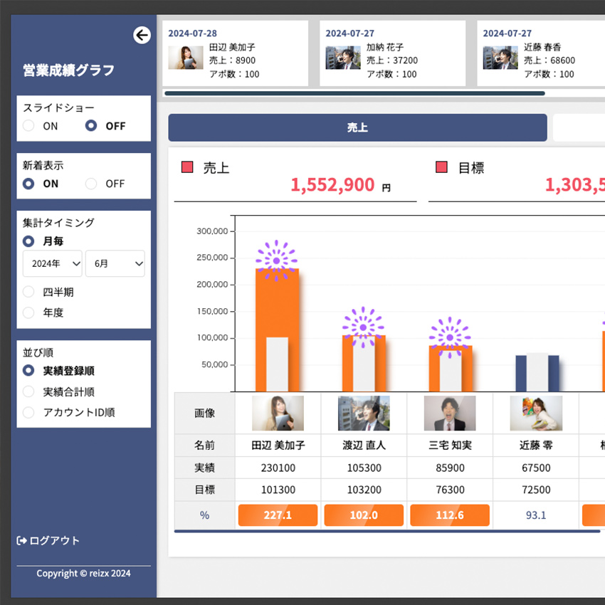Click the red square icon beside 売上 total
This screenshot has height=605, width=605.
pos(188,168)
